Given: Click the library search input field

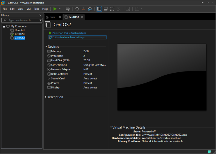Looking at the screenshot, I should (21, 20).
